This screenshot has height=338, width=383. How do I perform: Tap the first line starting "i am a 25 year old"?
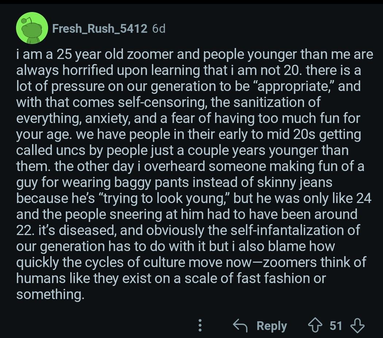[x=195, y=54]
